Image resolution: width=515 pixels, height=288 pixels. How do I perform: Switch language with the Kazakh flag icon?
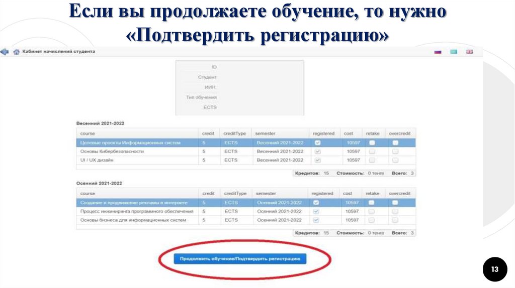[x=454, y=52]
